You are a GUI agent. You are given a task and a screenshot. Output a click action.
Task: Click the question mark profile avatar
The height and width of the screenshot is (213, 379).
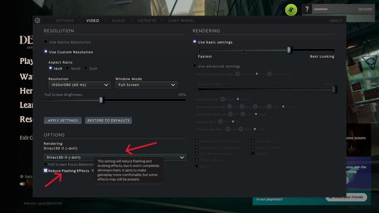(307, 9)
